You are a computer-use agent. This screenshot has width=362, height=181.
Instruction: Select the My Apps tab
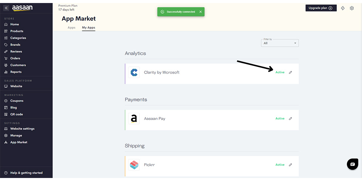(x=89, y=28)
